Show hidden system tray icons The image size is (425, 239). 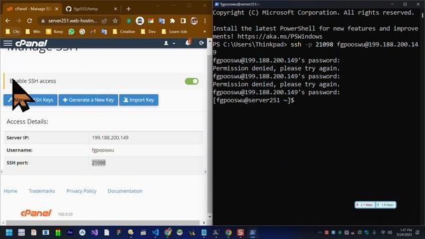click(320, 232)
